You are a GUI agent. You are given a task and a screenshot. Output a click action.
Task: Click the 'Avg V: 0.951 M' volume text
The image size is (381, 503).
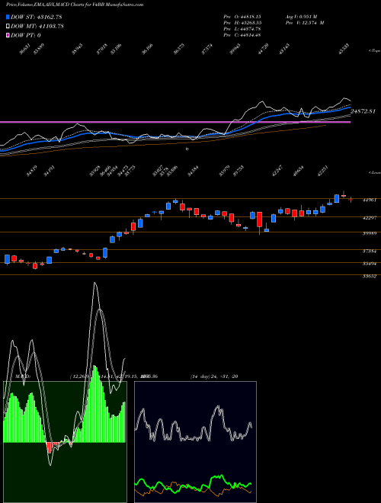click(303, 17)
